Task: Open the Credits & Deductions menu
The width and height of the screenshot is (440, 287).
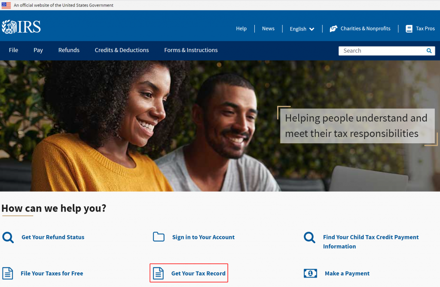Action: click(122, 50)
